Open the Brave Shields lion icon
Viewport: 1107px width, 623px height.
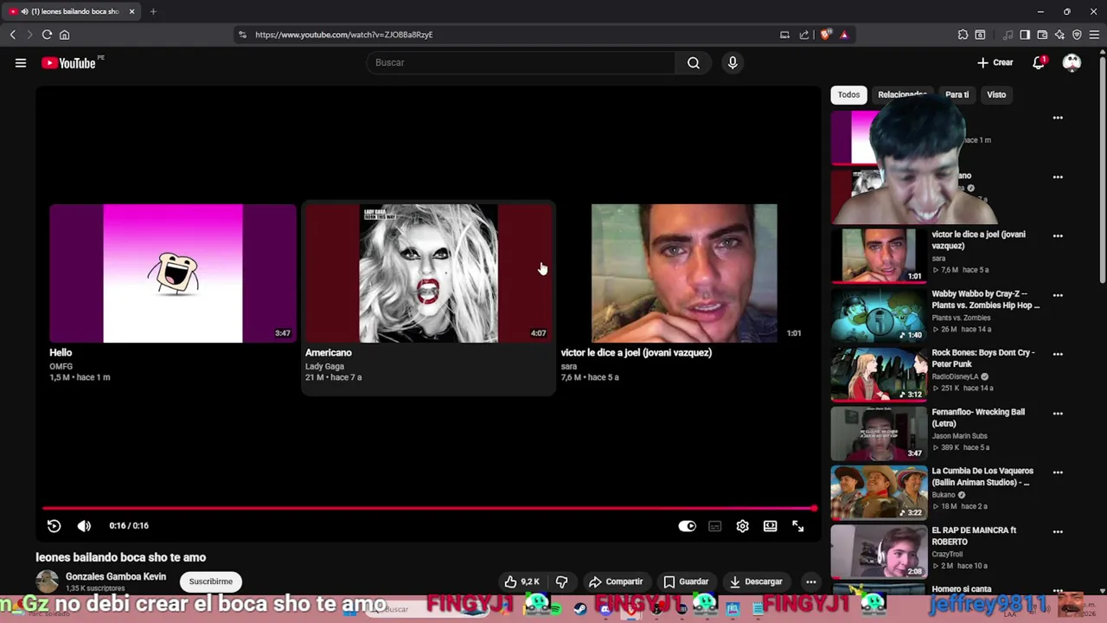825,35
